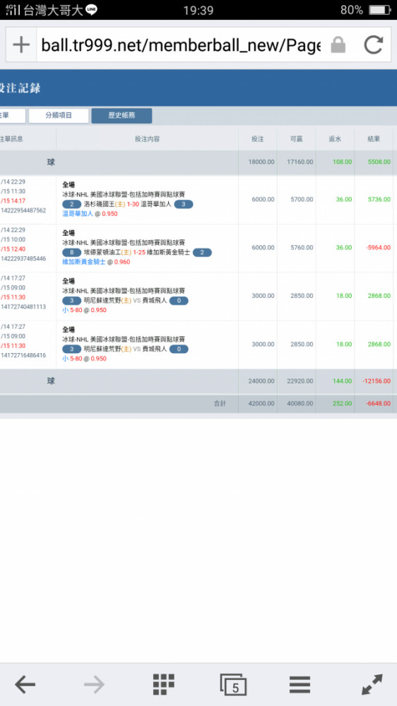Tap the browser forward arrow
Viewport: 397px width, 706px height.
[x=94, y=685]
